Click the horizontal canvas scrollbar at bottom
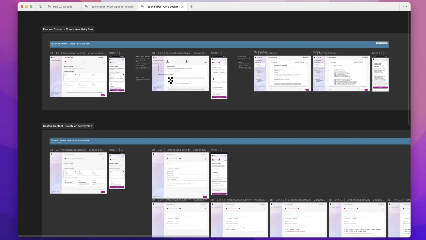This screenshot has width=426, height=240. [114, 236]
